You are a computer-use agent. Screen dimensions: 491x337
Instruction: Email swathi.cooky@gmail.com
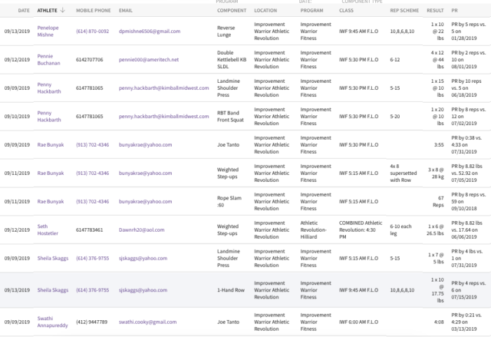pos(147,322)
